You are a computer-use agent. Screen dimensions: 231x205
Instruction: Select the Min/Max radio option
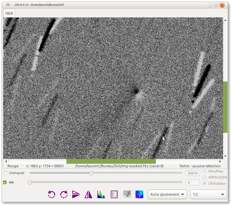[205, 171]
